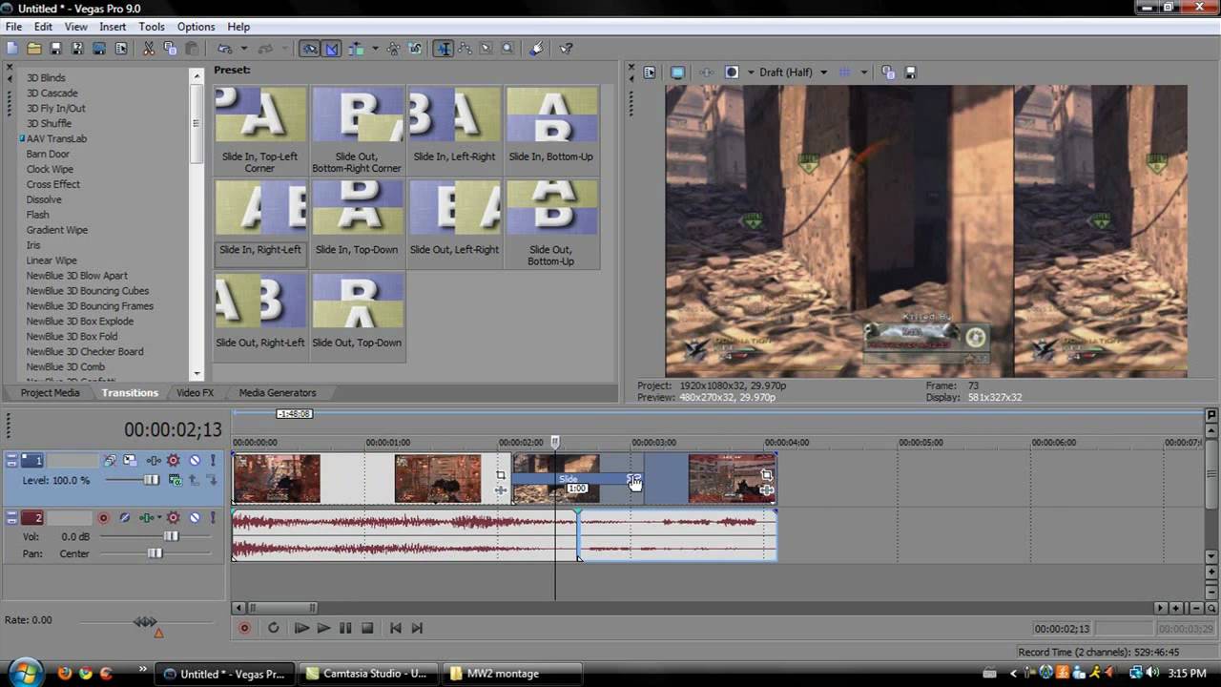Mute audio track 2

[195, 517]
